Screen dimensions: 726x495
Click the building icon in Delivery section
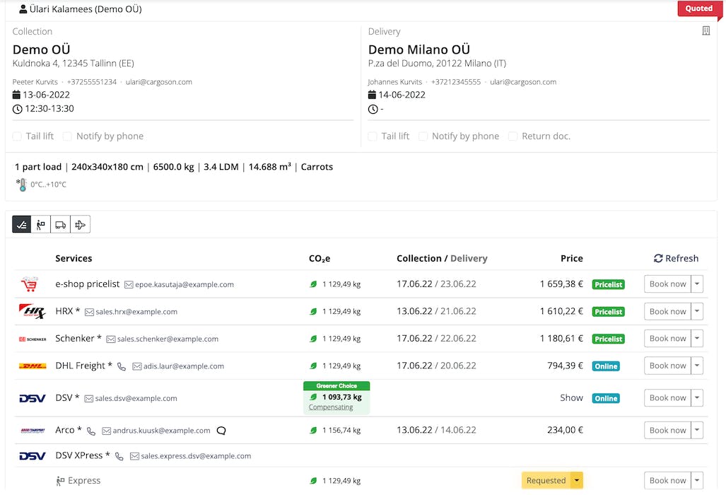(705, 30)
